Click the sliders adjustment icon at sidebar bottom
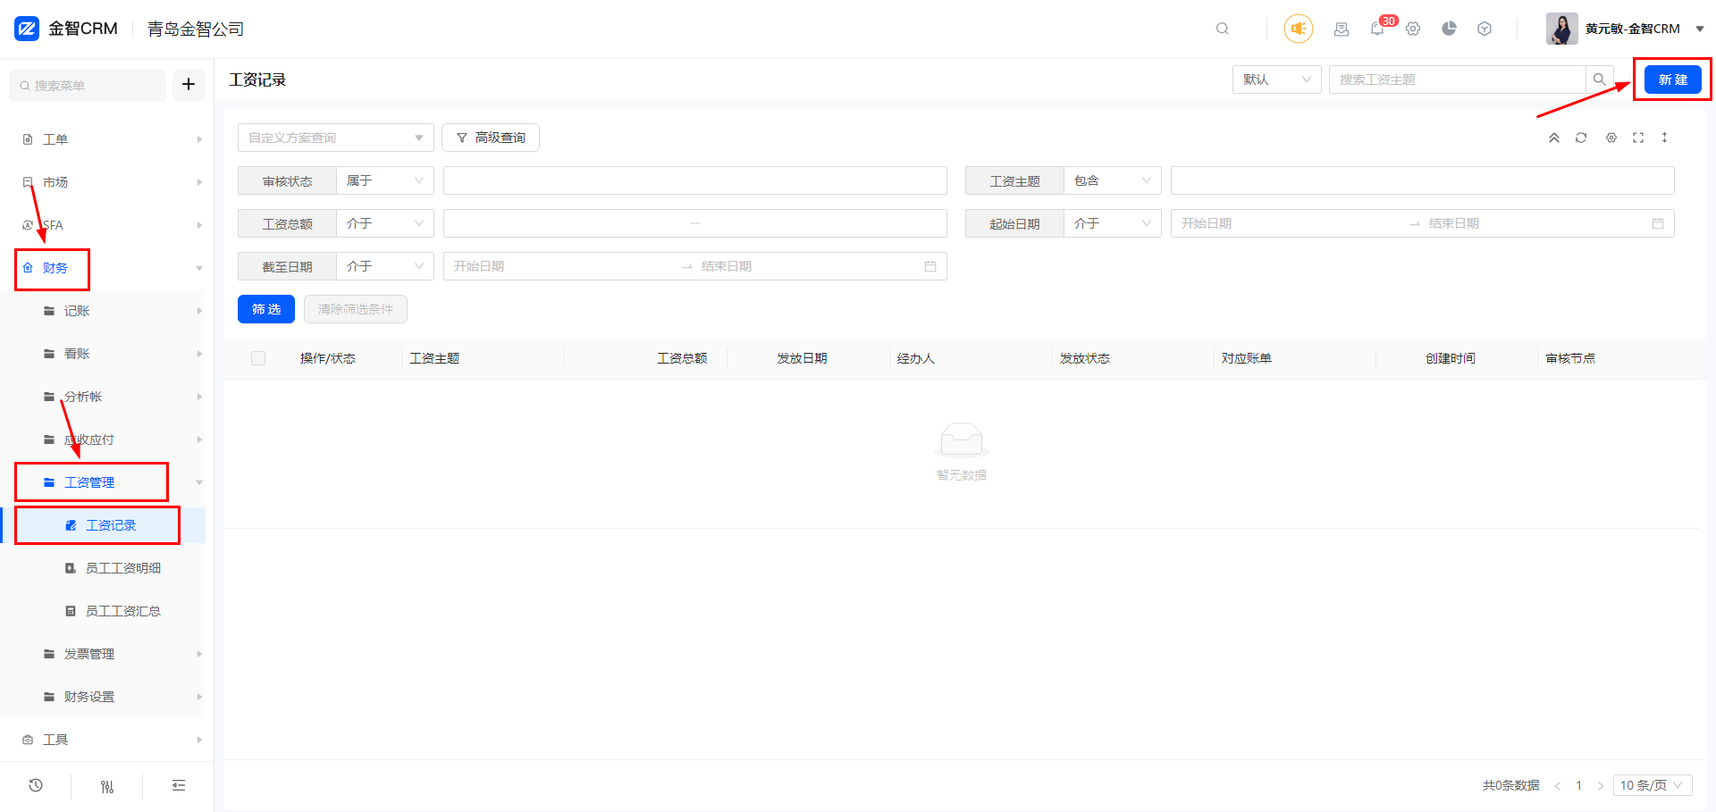1716x812 pixels. click(x=107, y=786)
